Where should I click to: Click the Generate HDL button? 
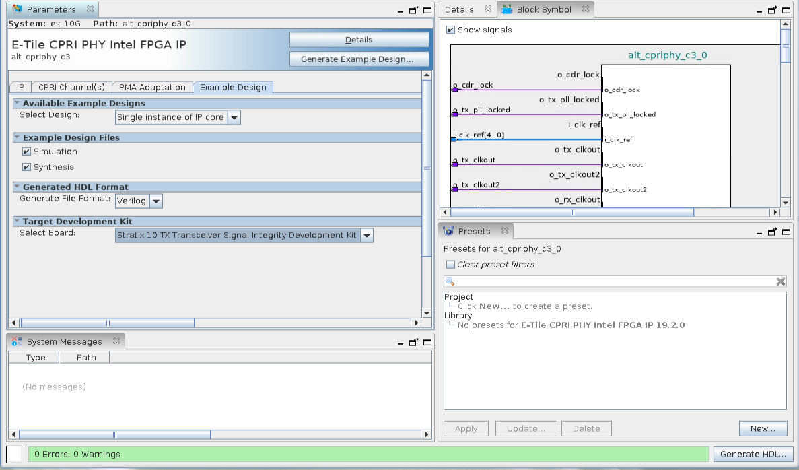[x=753, y=455]
